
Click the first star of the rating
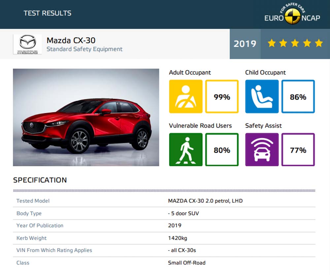pos(272,43)
